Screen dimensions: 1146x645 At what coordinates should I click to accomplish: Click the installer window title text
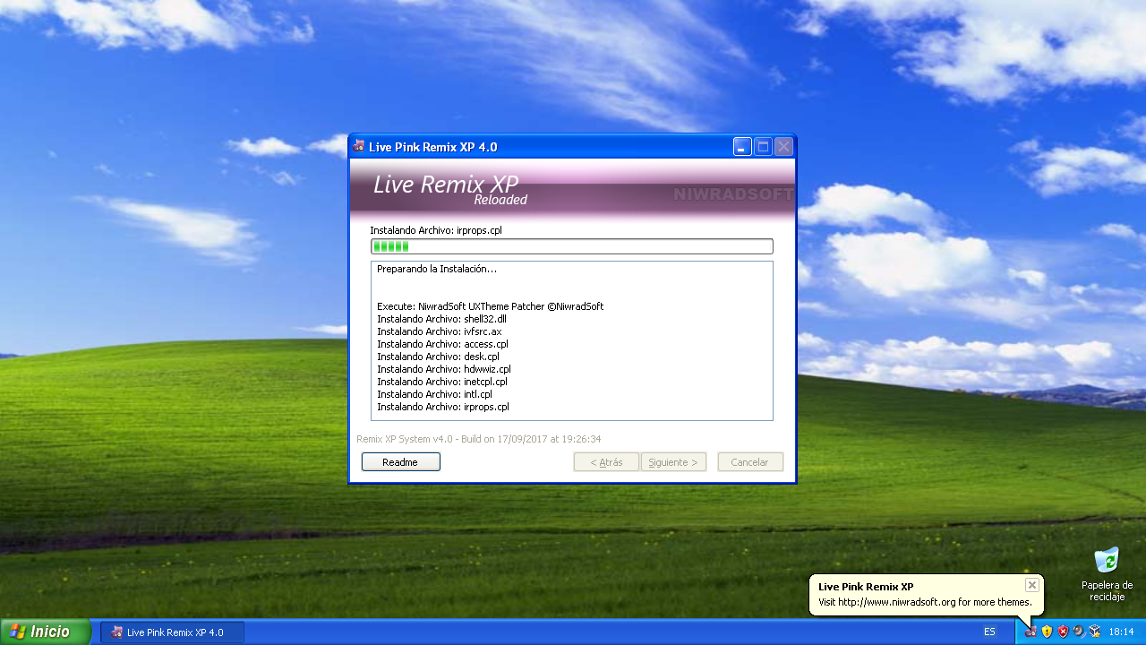tap(433, 147)
